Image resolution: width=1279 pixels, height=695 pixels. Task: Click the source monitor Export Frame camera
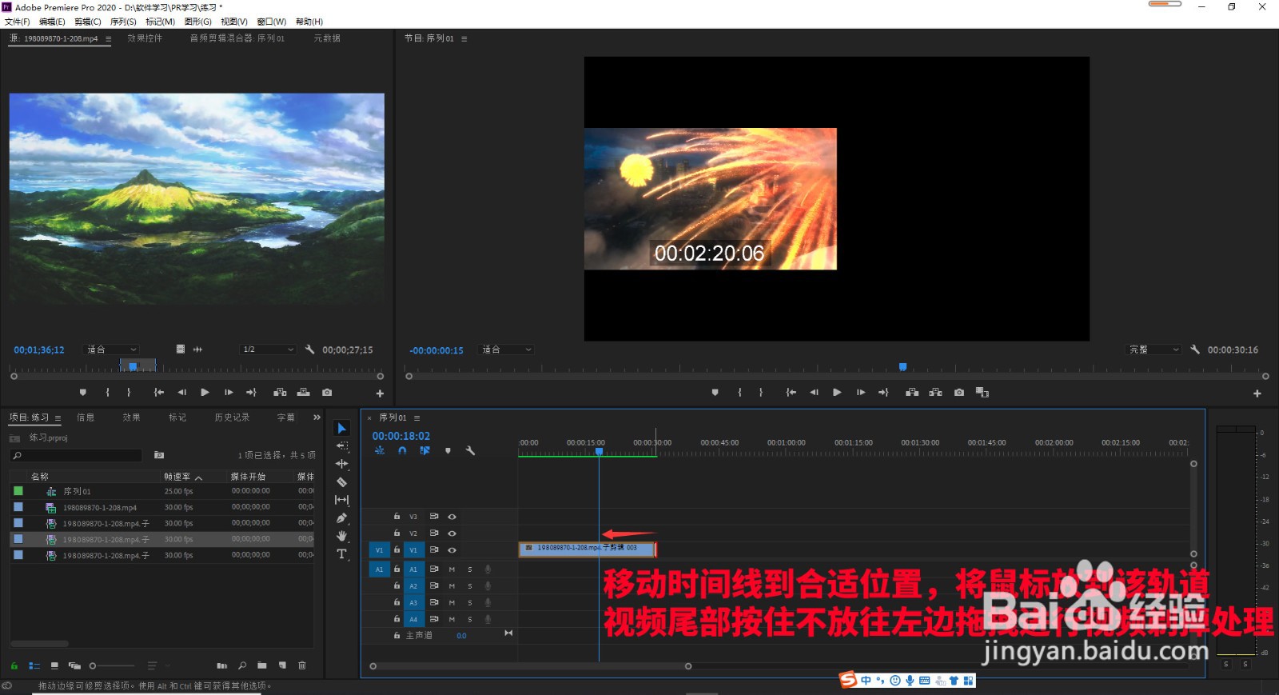[x=327, y=393]
